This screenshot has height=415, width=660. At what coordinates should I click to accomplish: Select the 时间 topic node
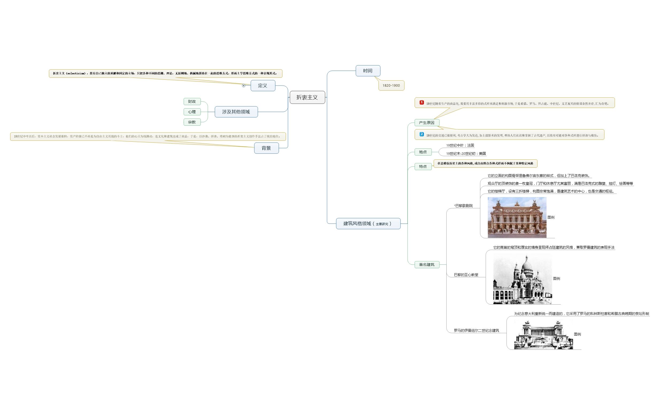point(367,71)
